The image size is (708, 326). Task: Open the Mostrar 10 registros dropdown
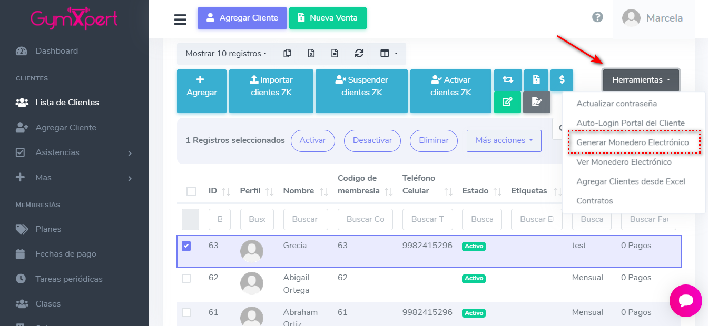click(226, 54)
